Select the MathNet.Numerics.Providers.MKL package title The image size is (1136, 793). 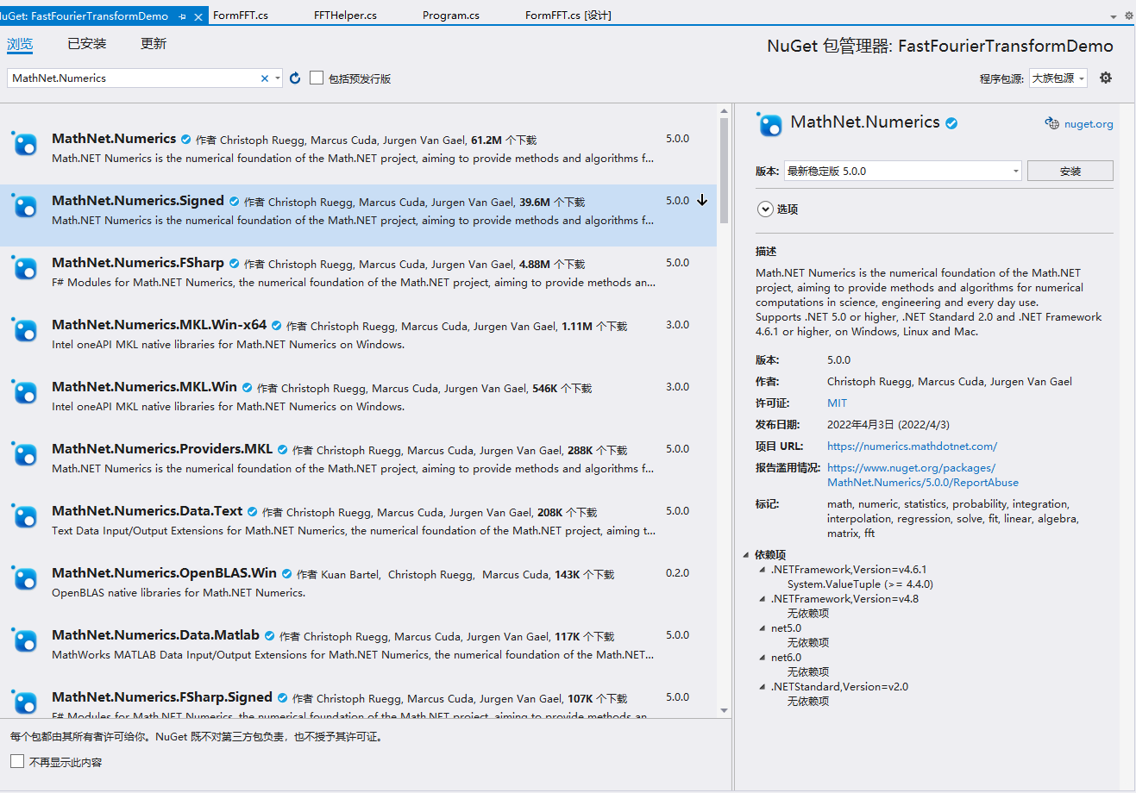pos(162,449)
